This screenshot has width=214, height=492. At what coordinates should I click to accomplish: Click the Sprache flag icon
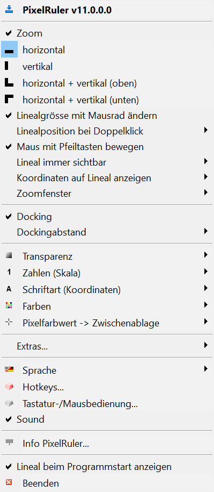pyautogui.click(x=9, y=369)
